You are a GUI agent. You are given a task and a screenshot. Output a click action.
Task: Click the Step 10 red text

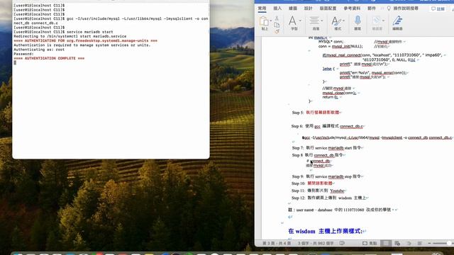[320, 183]
